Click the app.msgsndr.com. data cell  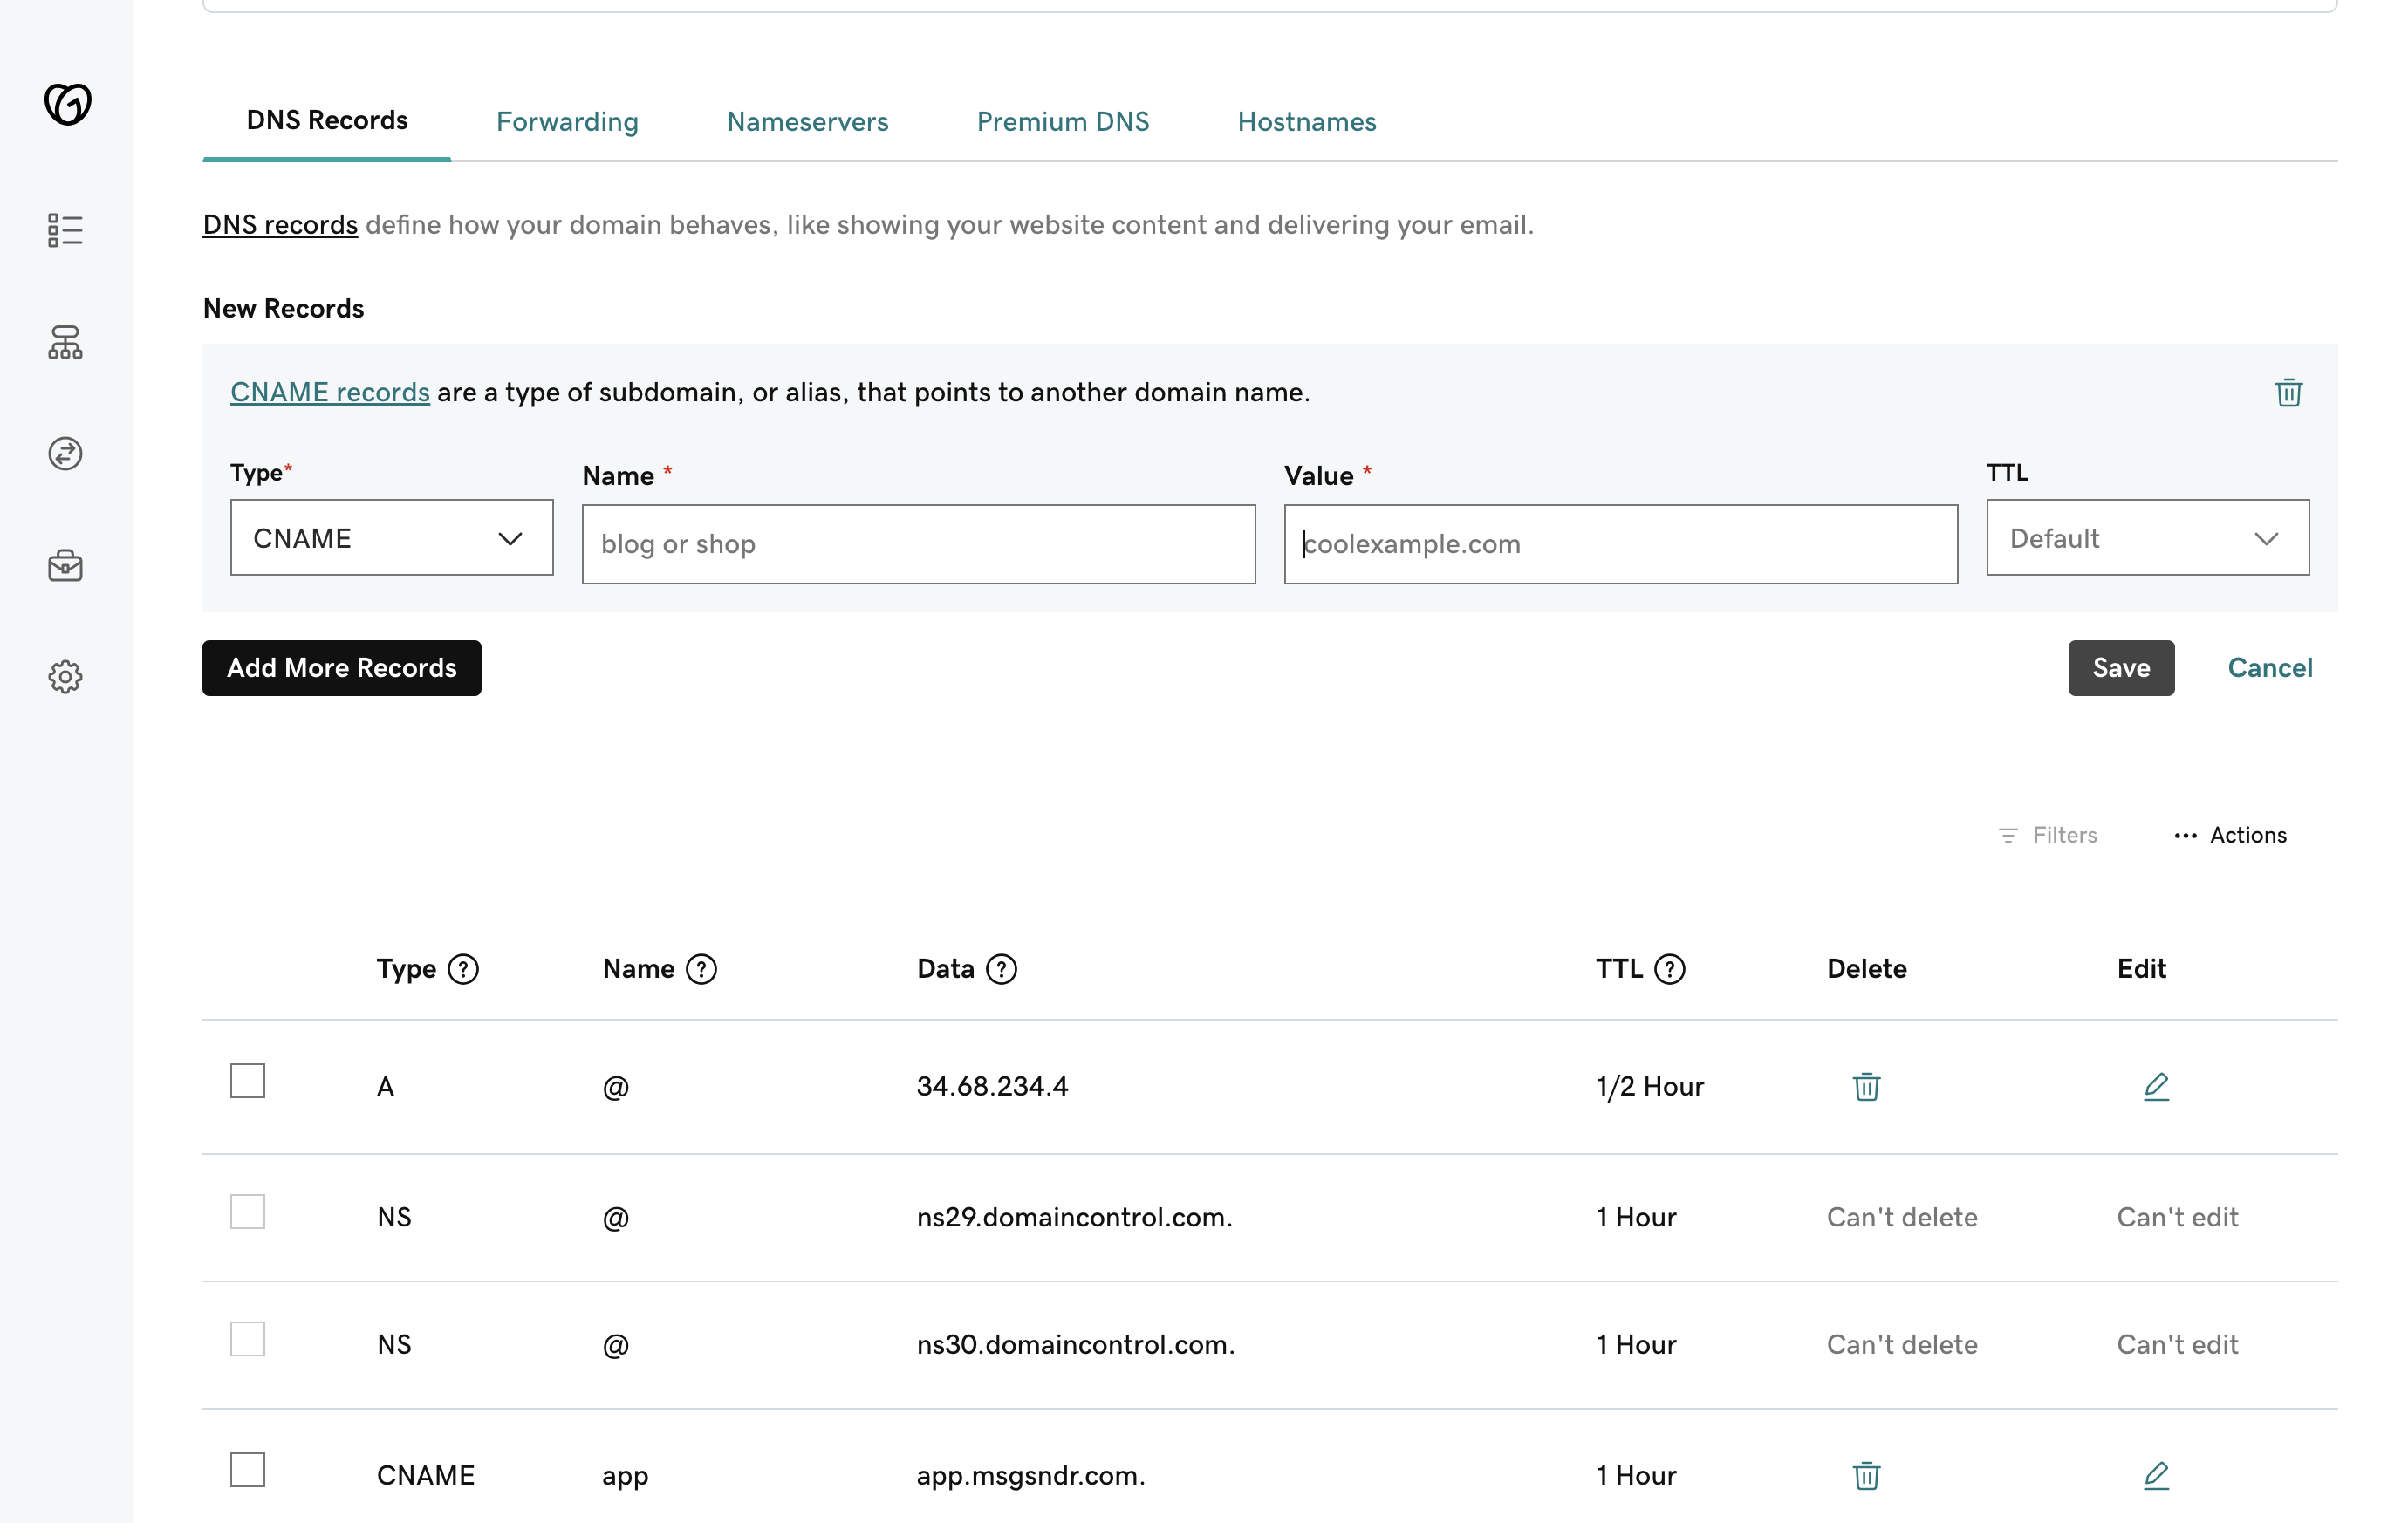point(1031,1475)
